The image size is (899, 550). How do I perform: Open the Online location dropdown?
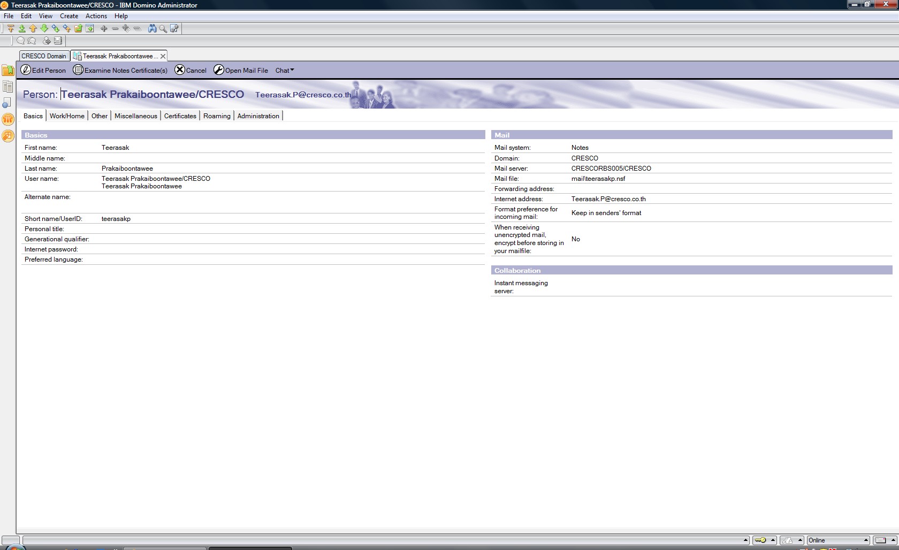(839, 540)
